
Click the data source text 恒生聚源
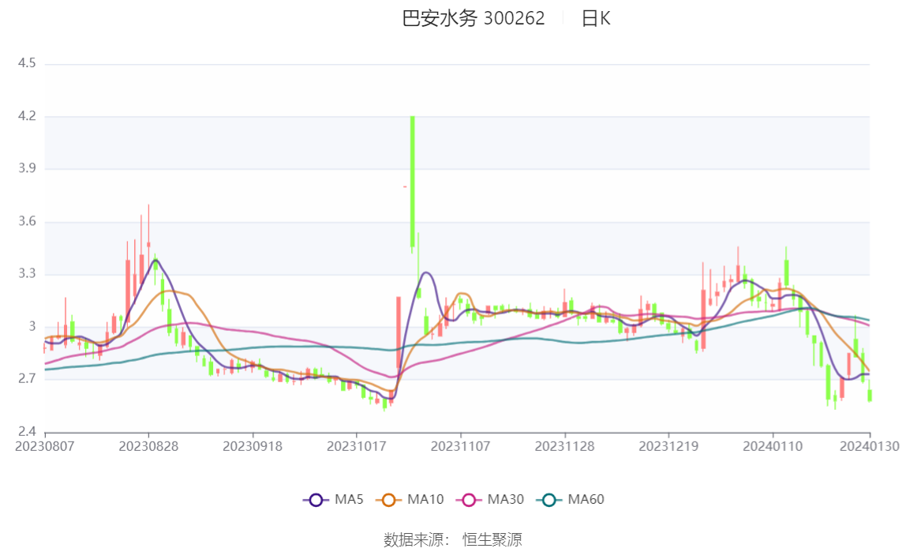click(492, 539)
